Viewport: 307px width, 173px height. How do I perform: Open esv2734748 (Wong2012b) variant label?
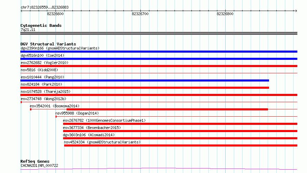(x=43, y=99)
